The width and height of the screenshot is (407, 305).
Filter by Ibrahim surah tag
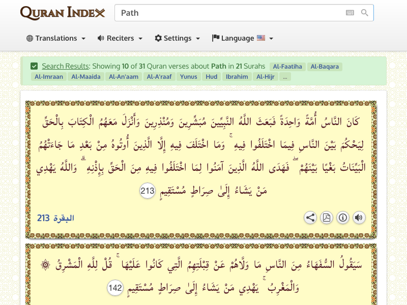(x=237, y=77)
